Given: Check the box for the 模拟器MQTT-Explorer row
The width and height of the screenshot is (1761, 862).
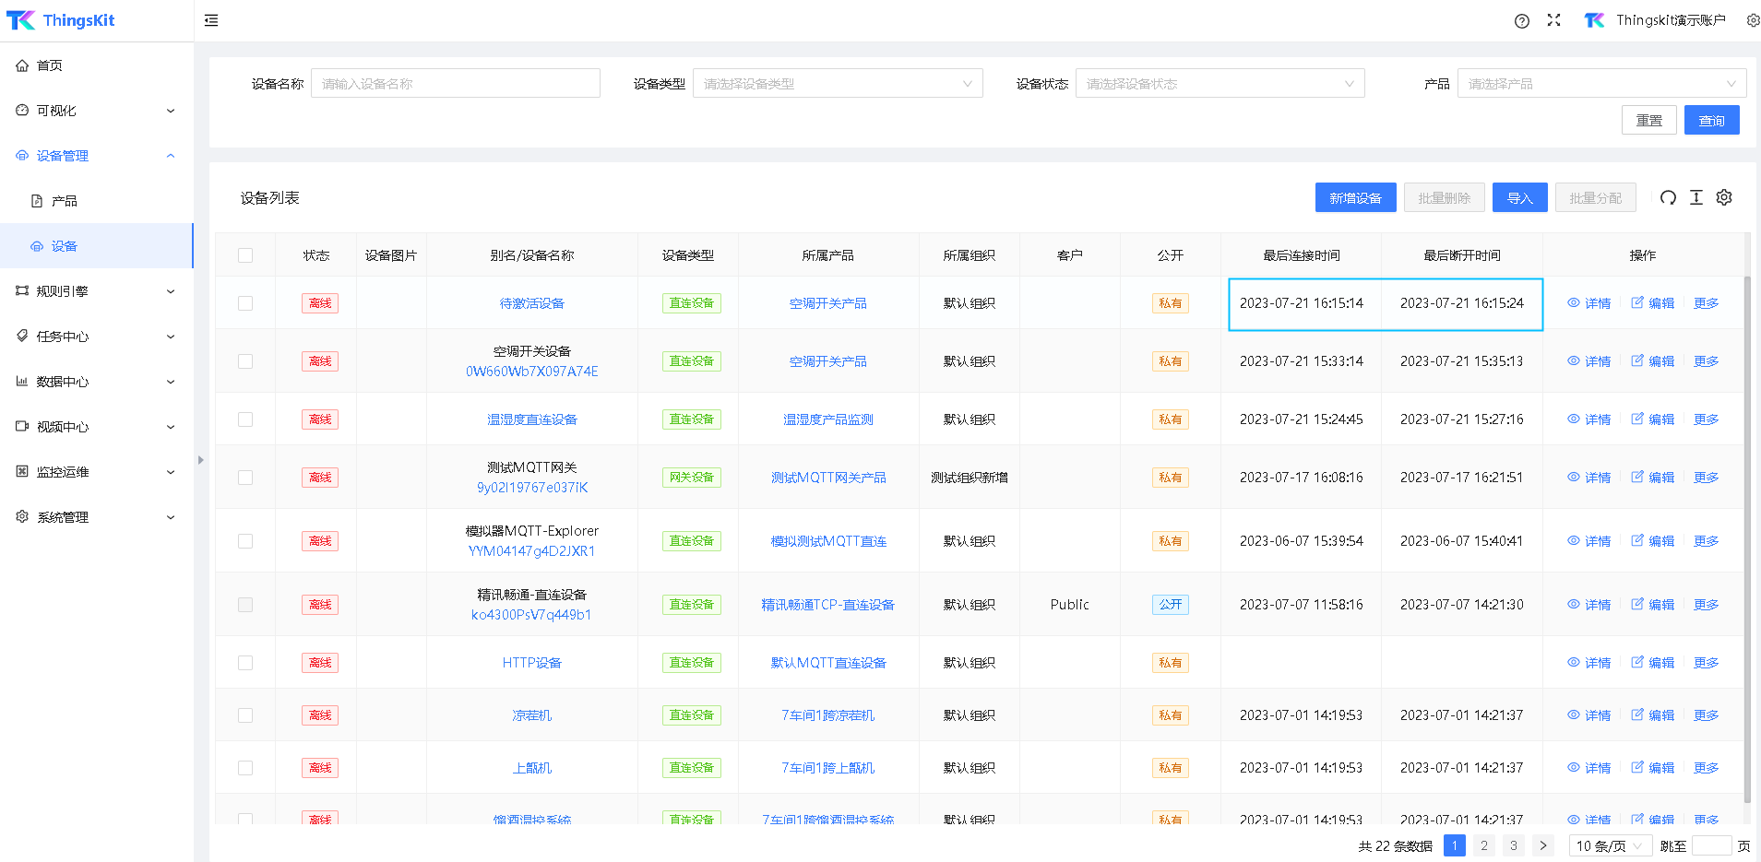Looking at the screenshot, I should pos(245,541).
